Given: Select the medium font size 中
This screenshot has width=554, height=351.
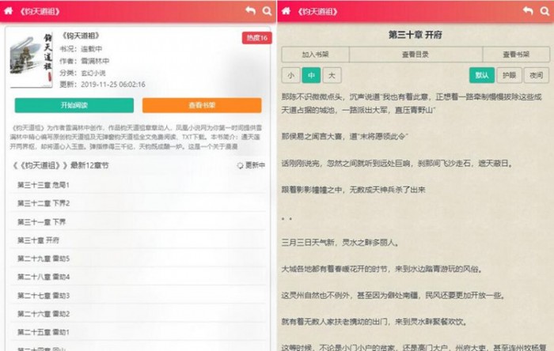Looking at the screenshot, I should click(x=311, y=75).
